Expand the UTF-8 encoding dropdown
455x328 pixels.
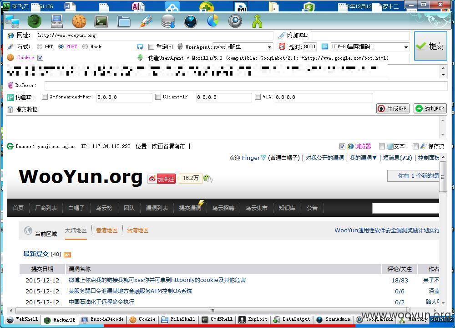tap(406, 47)
